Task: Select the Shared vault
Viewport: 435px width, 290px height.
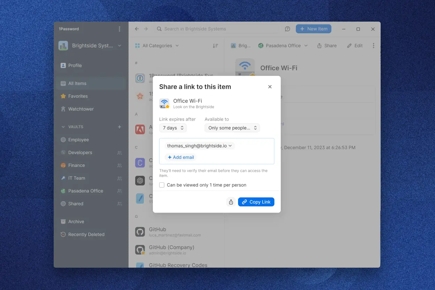Action: point(91,204)
